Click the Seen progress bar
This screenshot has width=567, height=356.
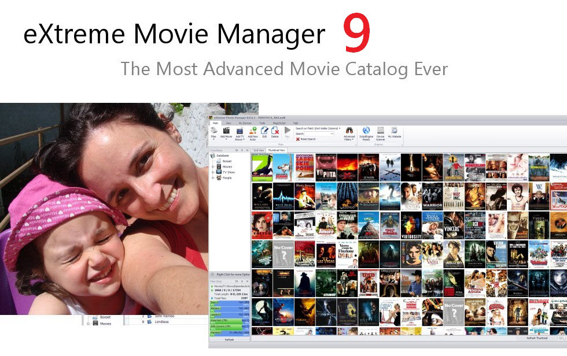tap(230, 303)
